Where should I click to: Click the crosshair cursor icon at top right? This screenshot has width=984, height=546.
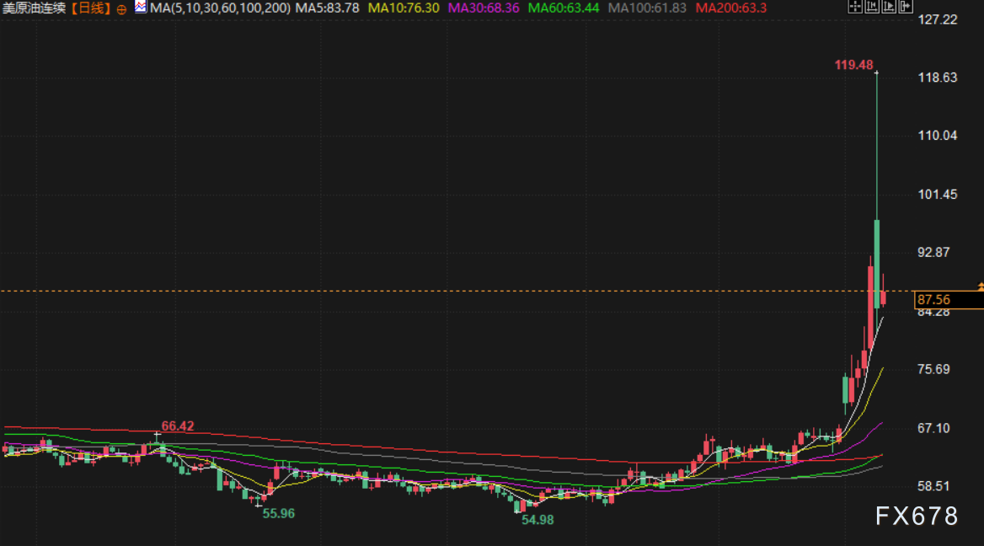pos(855,7)
